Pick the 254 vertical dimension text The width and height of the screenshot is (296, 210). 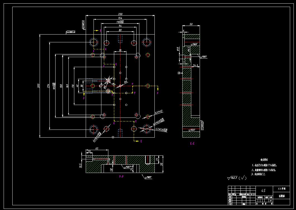click(48, 86)
